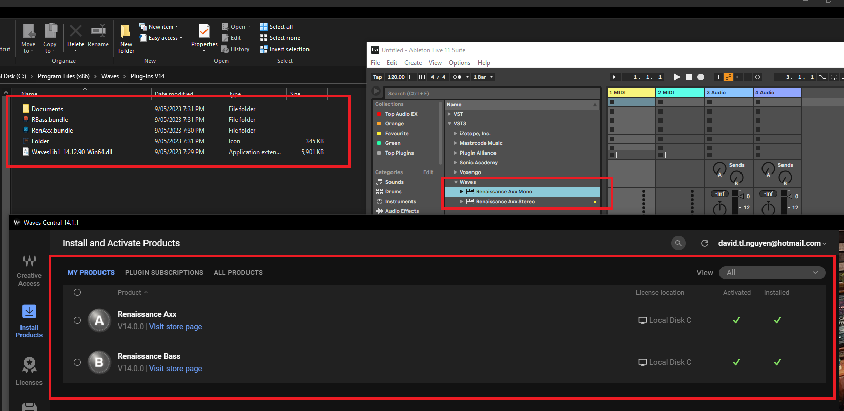Open the File menu in Ableton Live
The image size is (844, 411).
pos(375,63)
